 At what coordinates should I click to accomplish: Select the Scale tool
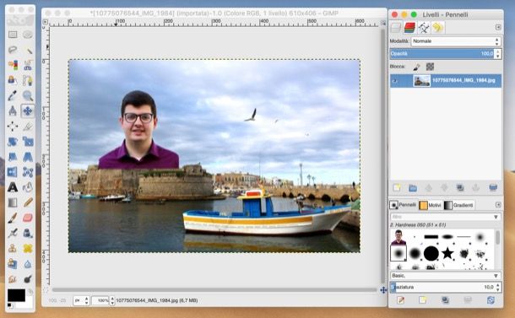[x=28, y=142]
